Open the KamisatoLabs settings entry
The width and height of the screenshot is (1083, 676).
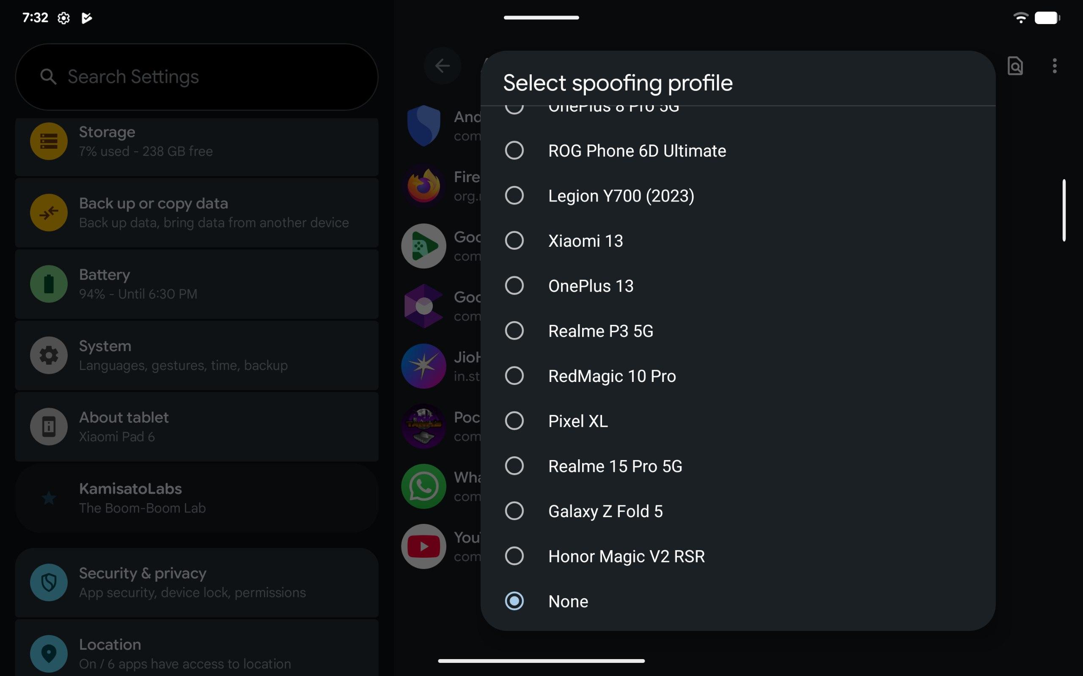[196, 498]
